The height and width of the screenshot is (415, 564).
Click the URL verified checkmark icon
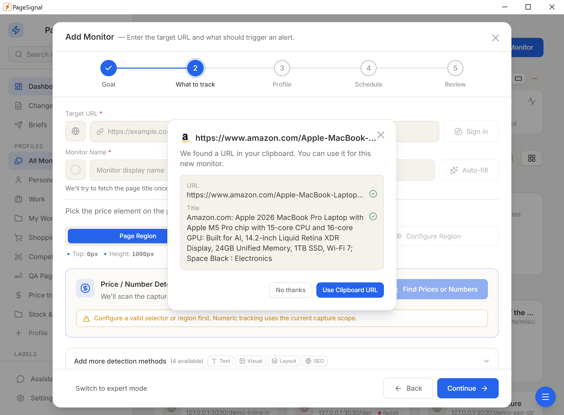(373, 194)
